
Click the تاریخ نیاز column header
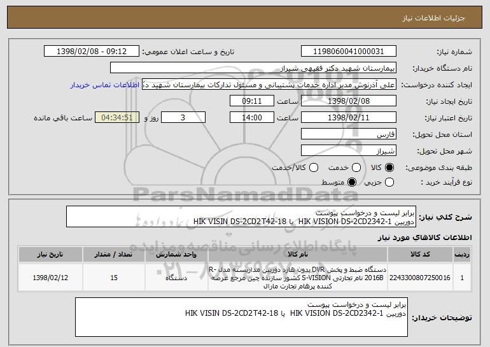click(x=50, y=255)
